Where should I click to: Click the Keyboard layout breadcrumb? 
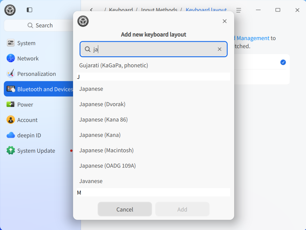206,10
